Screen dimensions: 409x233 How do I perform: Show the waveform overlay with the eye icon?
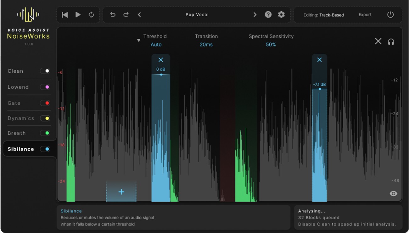click(393, 193)
